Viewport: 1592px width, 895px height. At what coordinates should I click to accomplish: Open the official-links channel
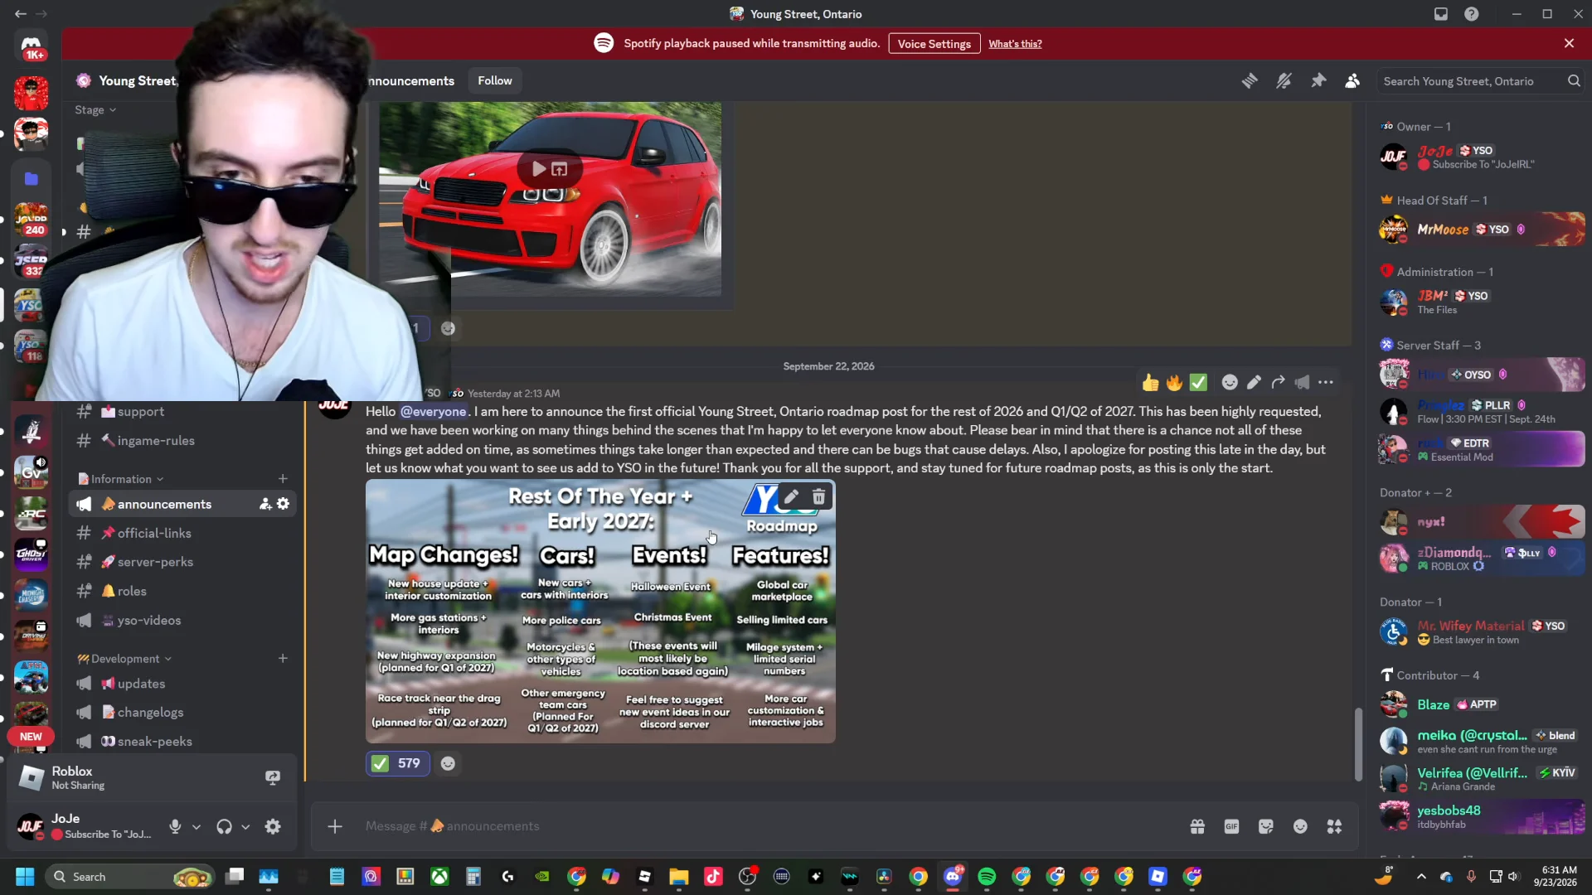pyautogui.click(x=182, y=533)
